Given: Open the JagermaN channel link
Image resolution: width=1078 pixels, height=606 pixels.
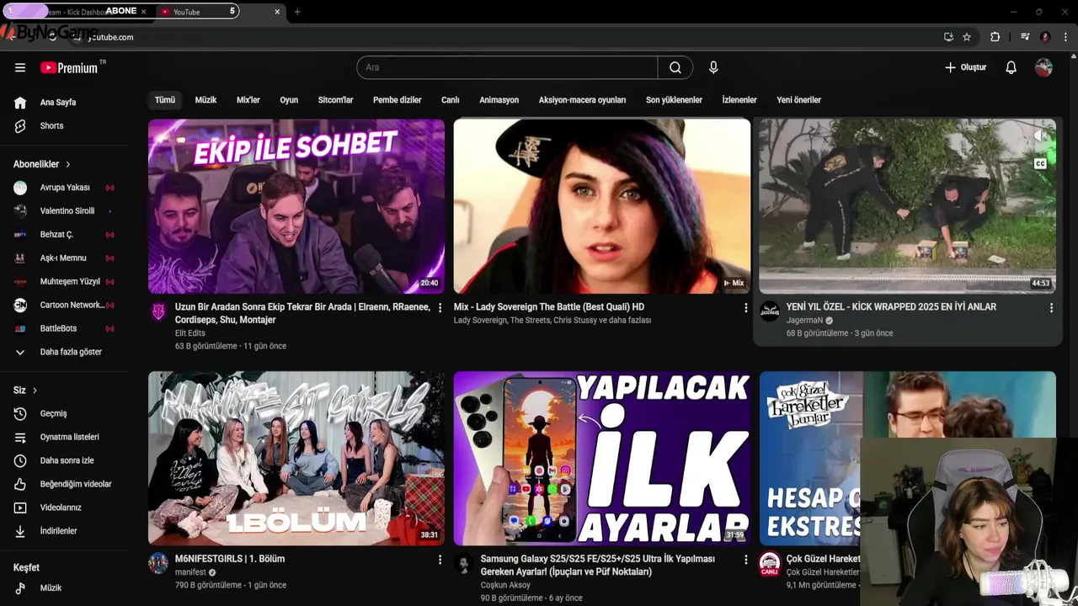Looking at the screenshot, I should (x=804, y=321).
